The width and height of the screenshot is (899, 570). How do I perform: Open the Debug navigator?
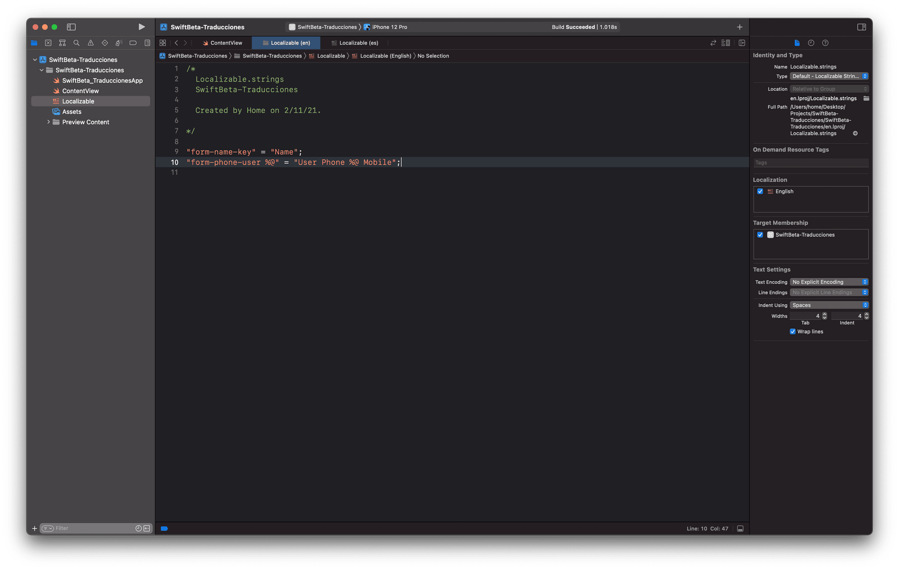pos(119,43)
